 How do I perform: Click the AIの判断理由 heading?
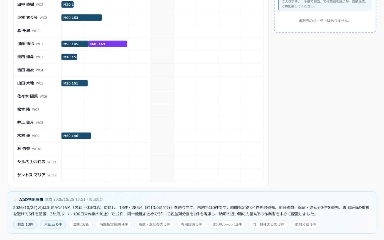31,199
